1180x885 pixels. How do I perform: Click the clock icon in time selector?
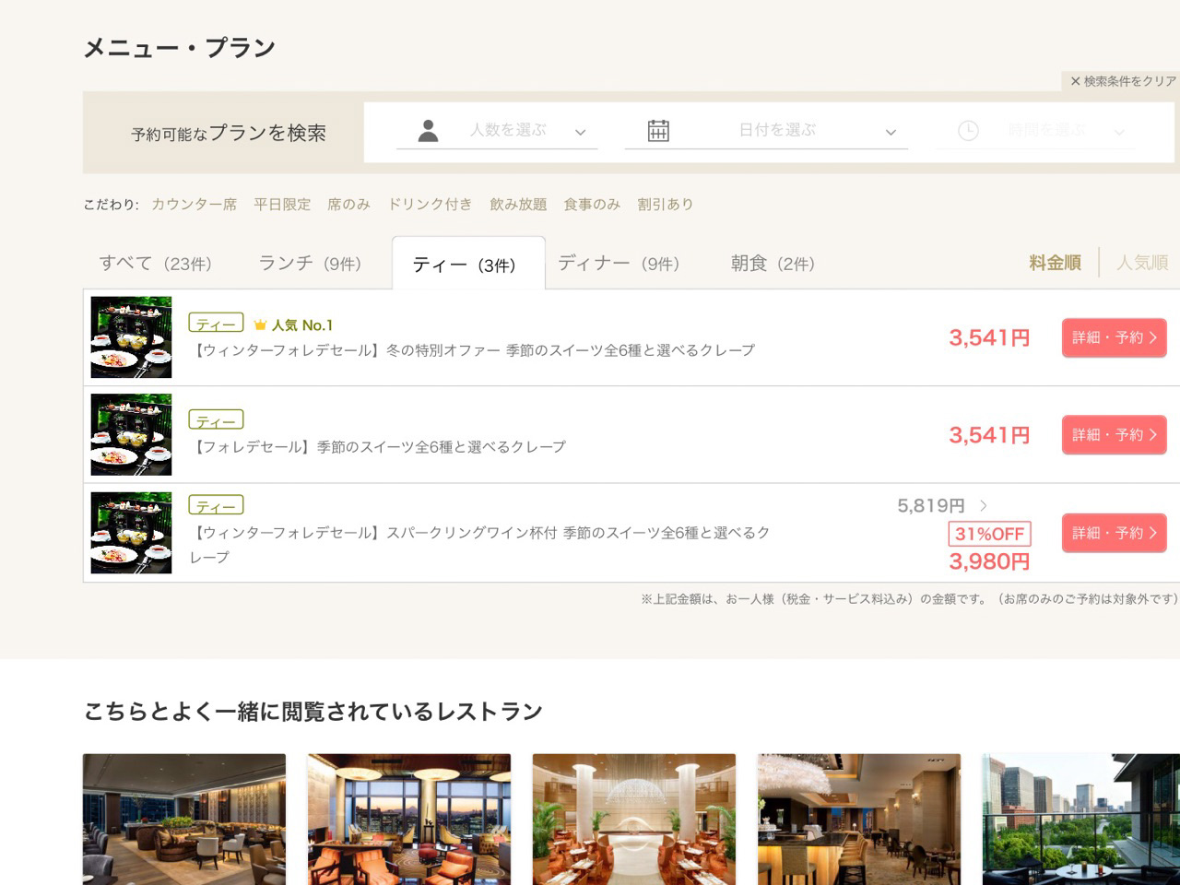(x=968, y=131)
